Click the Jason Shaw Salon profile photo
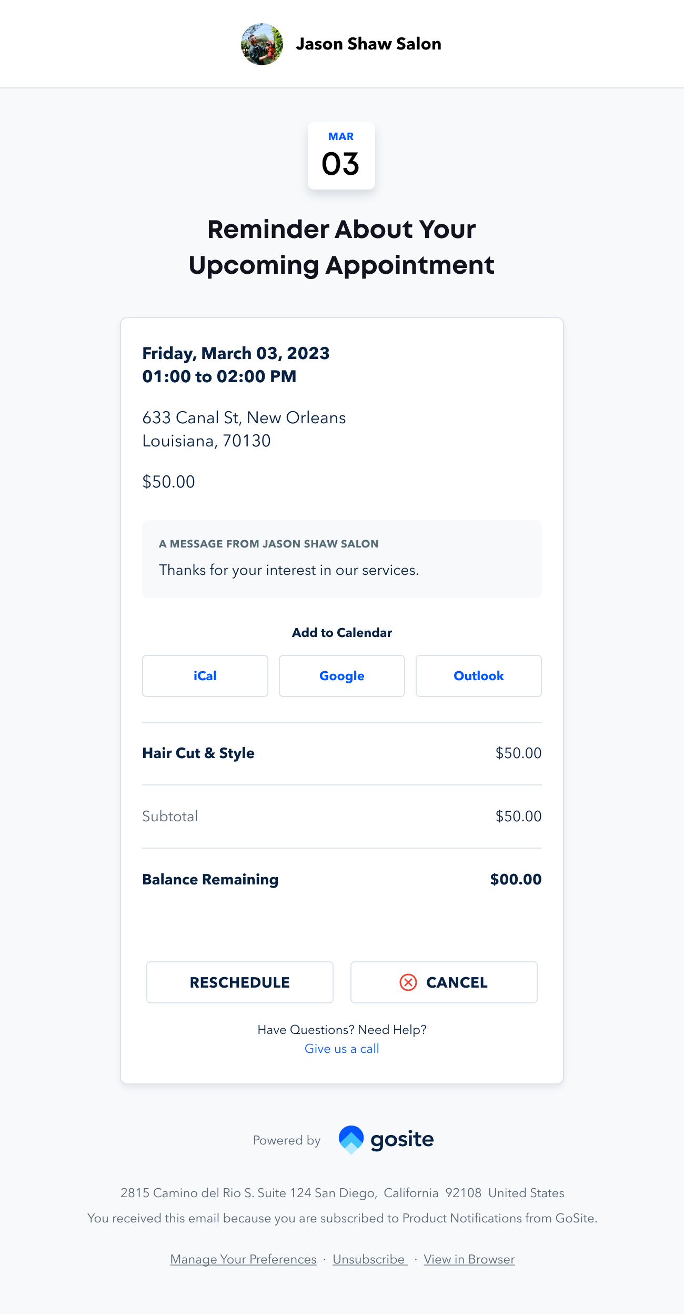 click(x=262, y=44)
